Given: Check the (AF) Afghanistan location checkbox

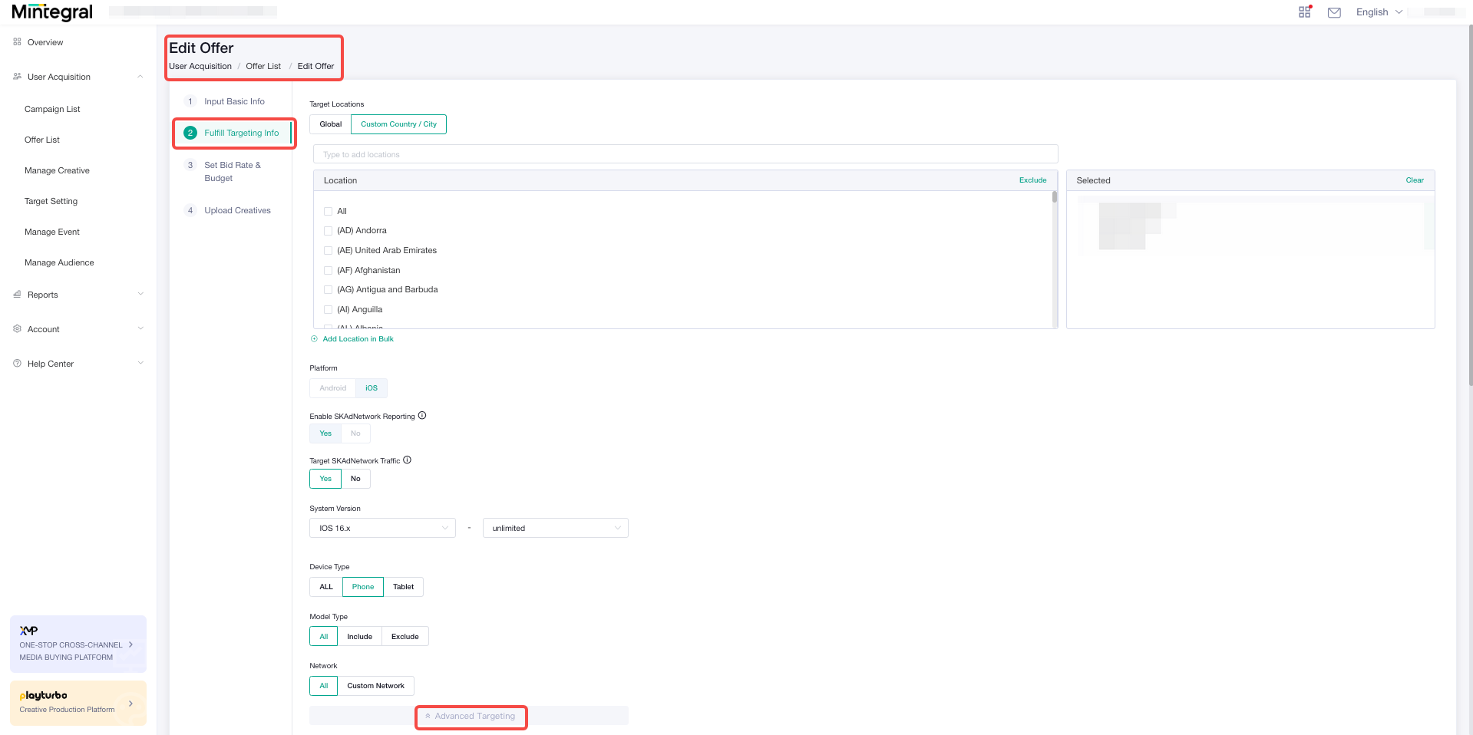Looking at the screenshot, I should tap(329, 270).
